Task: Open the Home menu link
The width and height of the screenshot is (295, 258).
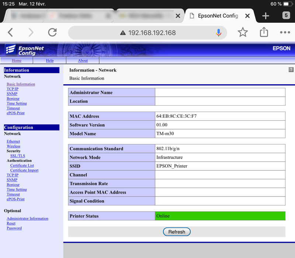Action: tap(17, 60)
